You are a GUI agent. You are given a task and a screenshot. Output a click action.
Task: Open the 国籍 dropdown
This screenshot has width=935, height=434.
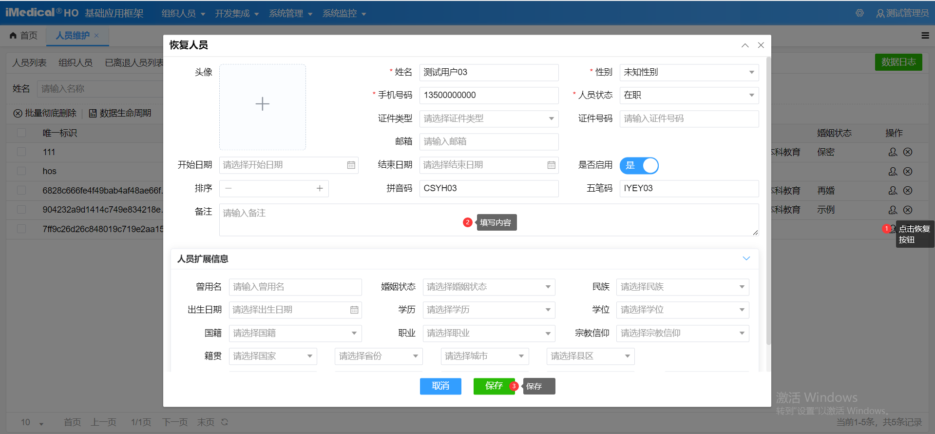(x=295, y=333)
